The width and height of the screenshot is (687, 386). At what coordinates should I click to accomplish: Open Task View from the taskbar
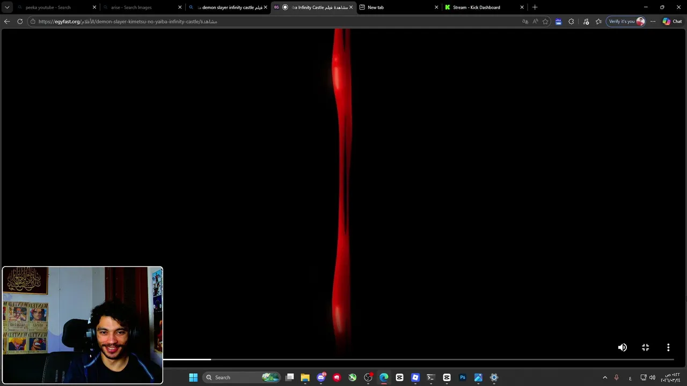pyautogui.click(x=290, y=377)
